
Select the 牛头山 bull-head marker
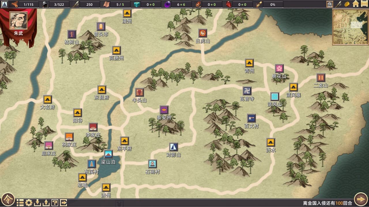point(140,92)
